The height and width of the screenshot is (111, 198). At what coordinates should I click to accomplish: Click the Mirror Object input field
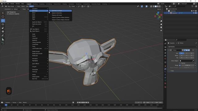pyautogui.click(x=187, y=61)
